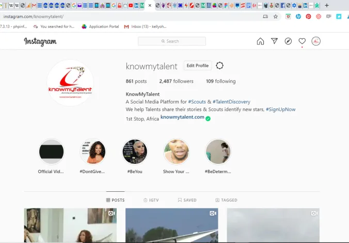
Task: Click the Pinterest extension icon
Action: [x=308, y=17]
